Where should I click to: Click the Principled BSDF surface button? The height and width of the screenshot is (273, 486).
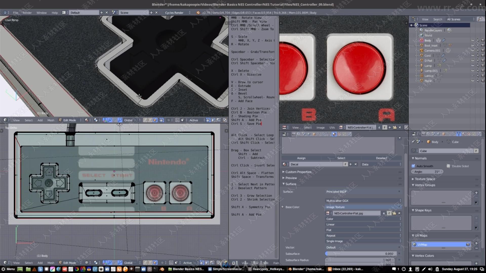(x=363, y=192)
